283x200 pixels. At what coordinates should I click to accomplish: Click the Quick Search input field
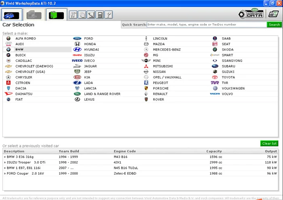point(207,25)
